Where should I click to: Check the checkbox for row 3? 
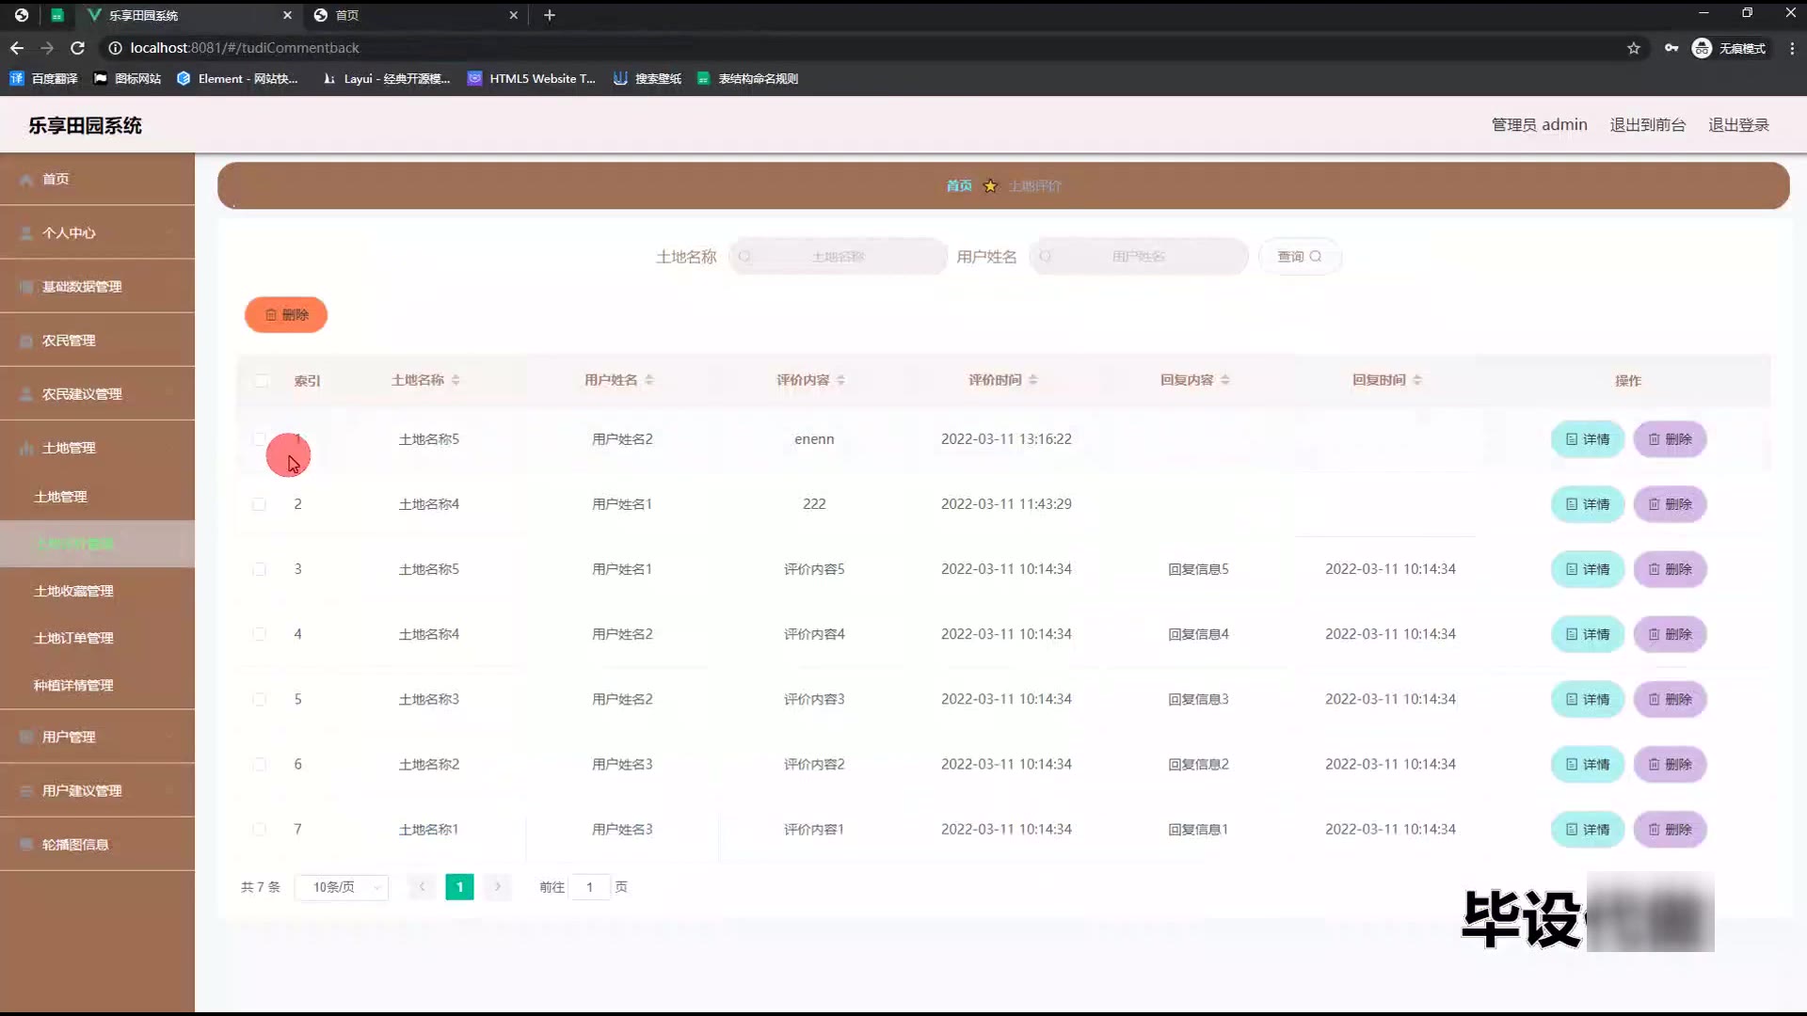tap(259, 569)
